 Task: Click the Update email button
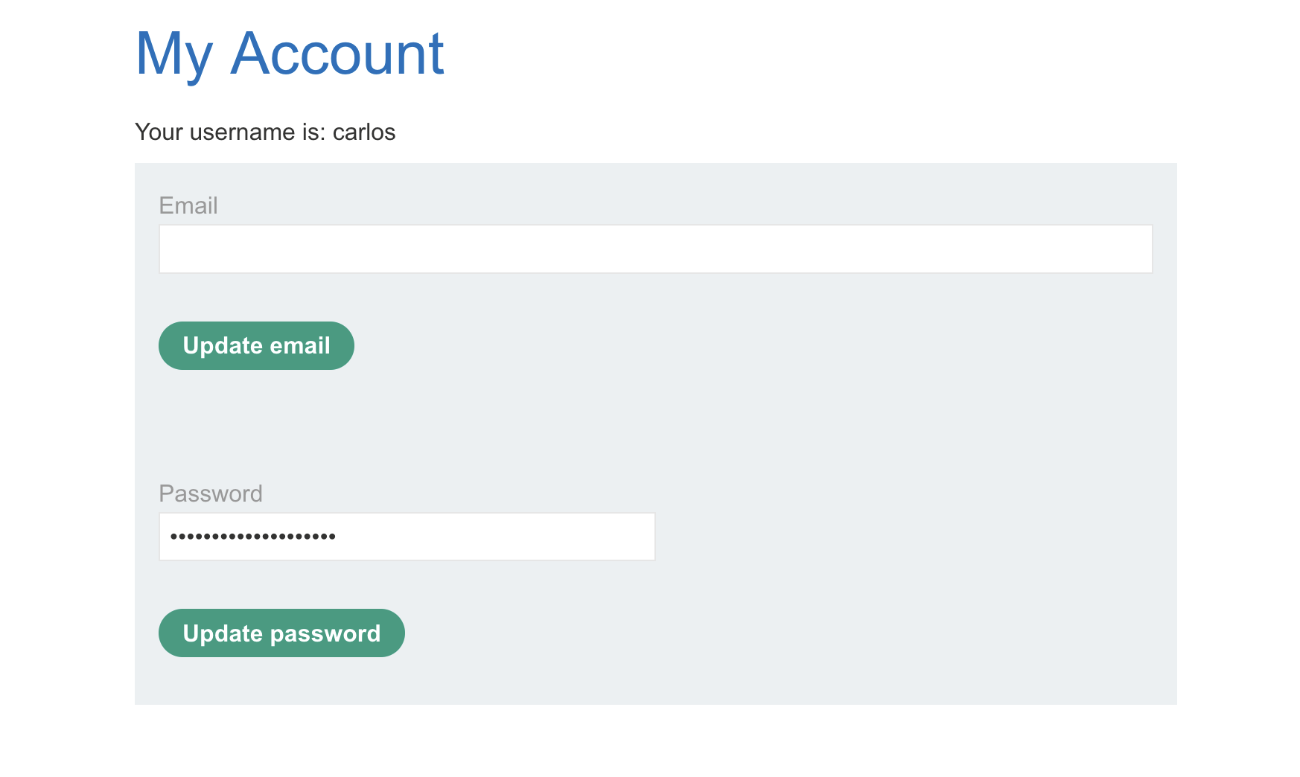coord(256,345)
